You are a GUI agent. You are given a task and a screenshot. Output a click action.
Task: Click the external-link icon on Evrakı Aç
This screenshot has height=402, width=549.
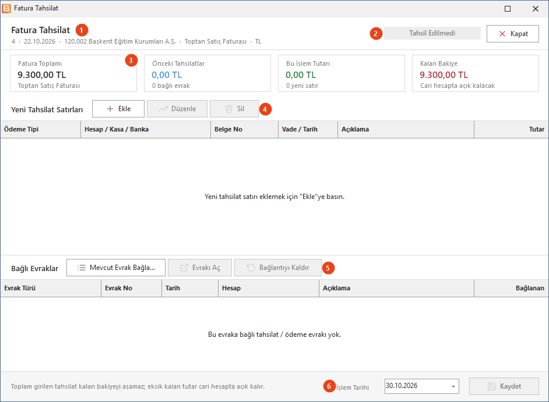[184, 268]
